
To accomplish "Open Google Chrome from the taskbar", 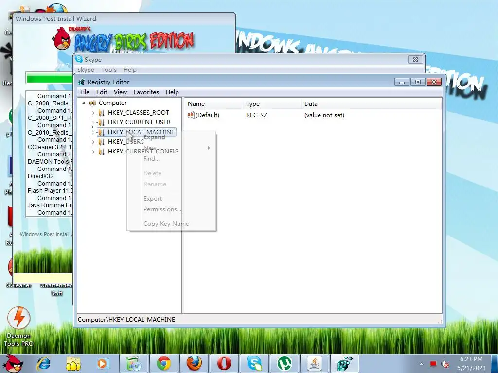I will (164, 363).
